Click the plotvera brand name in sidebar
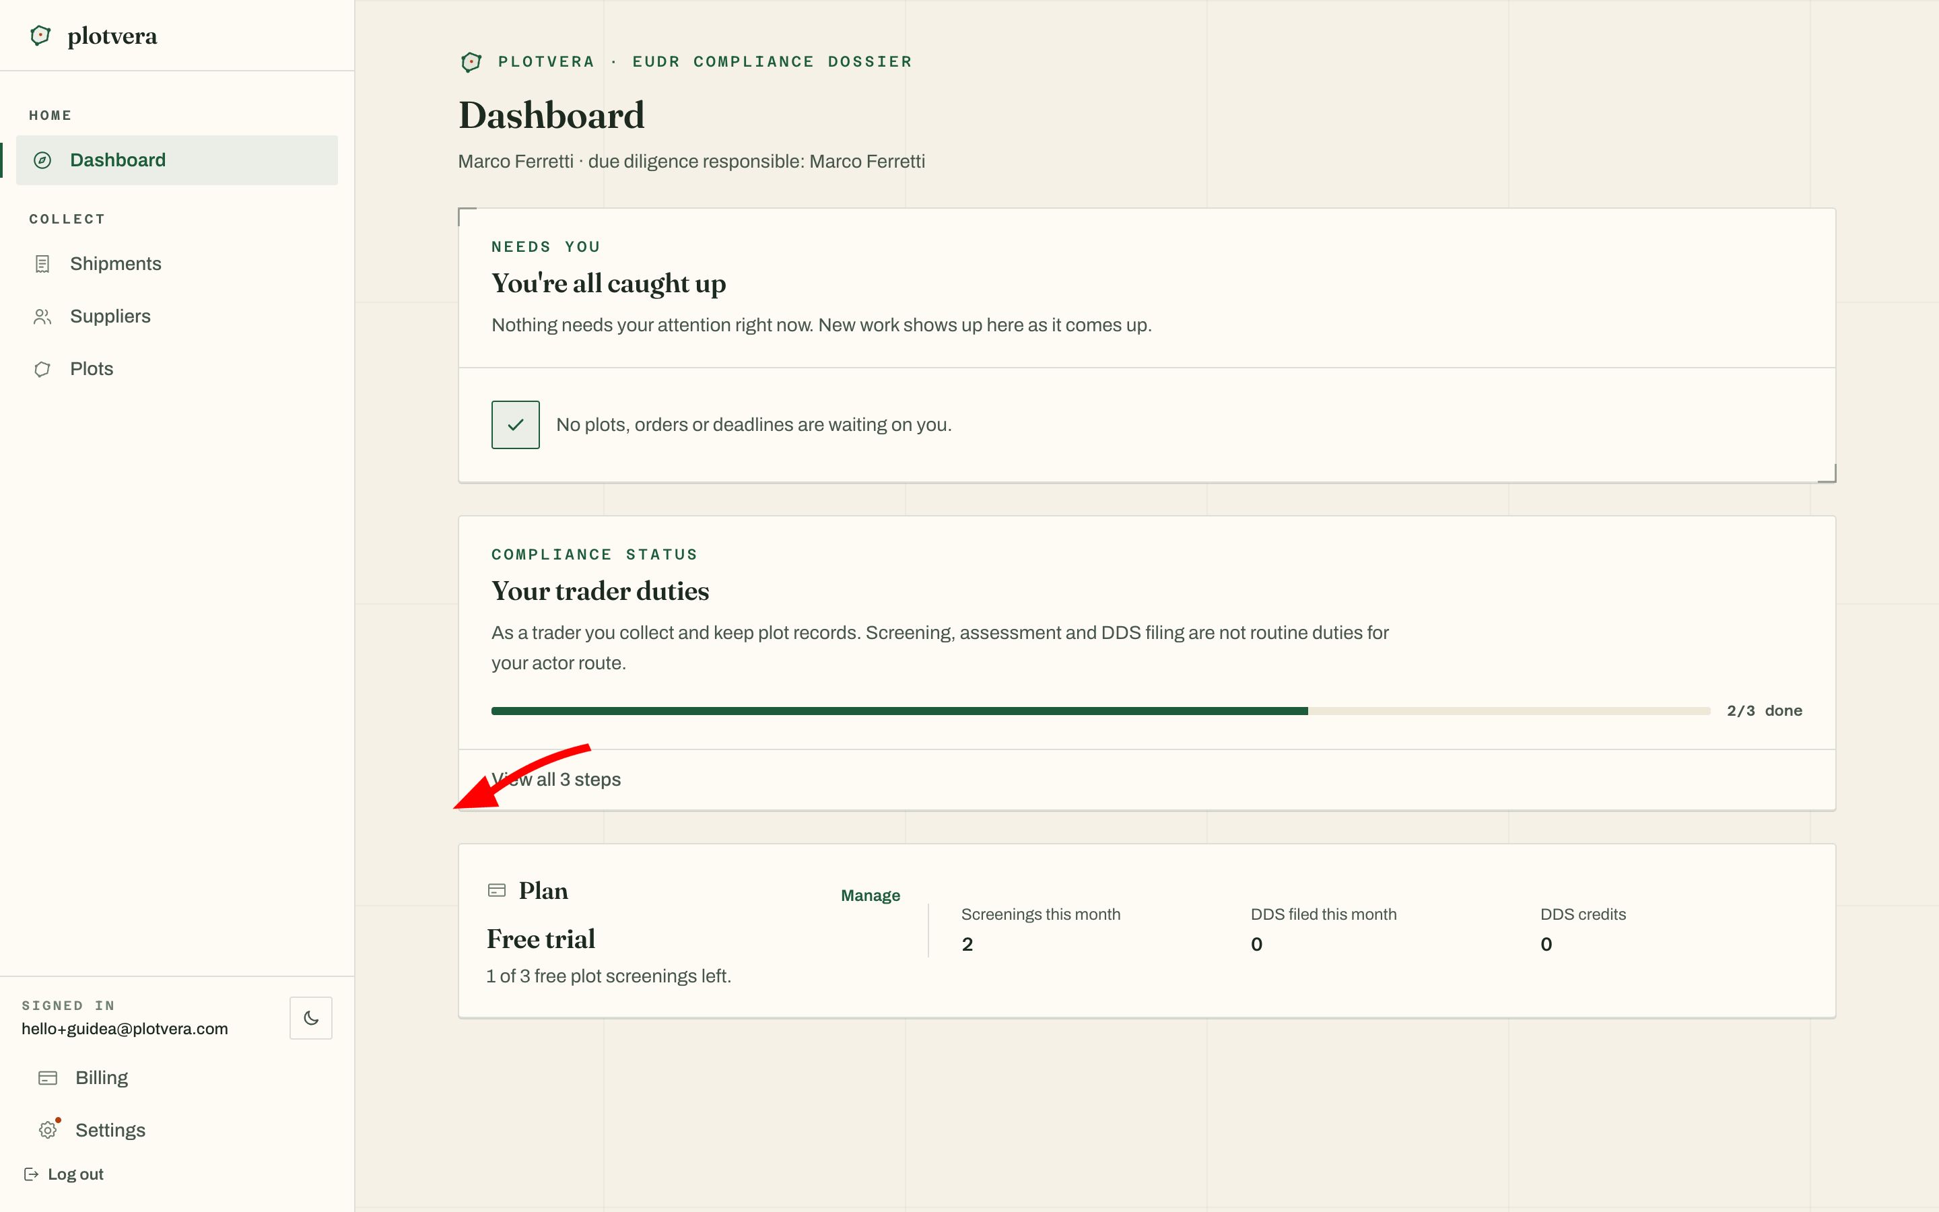The image size is (1939, 1212). pos(112,36)
